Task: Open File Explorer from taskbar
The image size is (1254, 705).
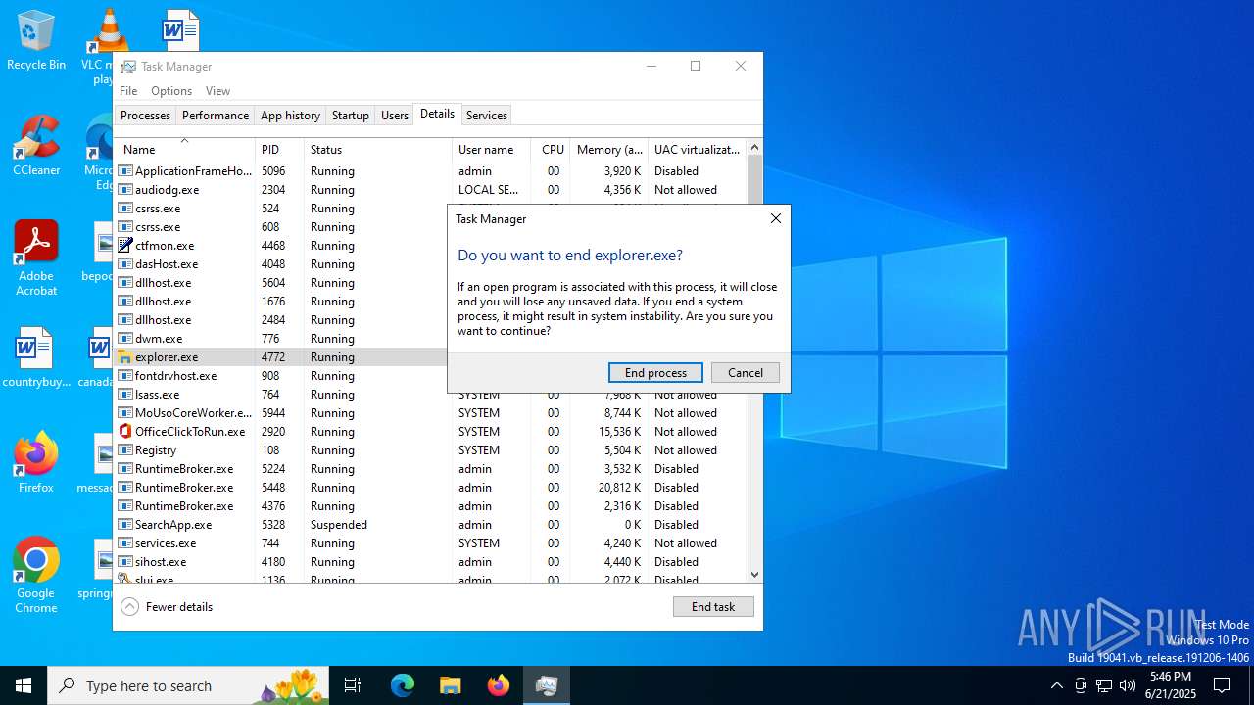Action: coord(450,685)
